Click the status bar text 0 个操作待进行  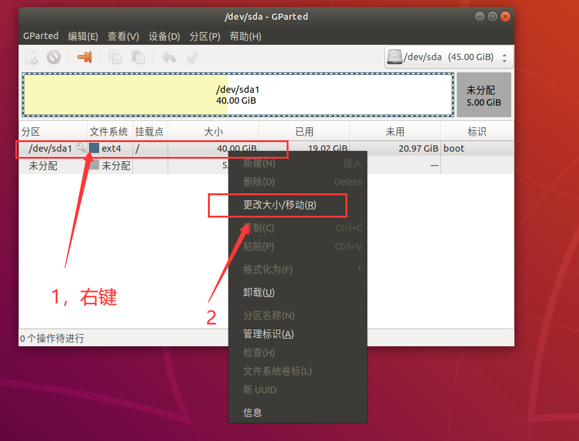(x=52, y=339)
